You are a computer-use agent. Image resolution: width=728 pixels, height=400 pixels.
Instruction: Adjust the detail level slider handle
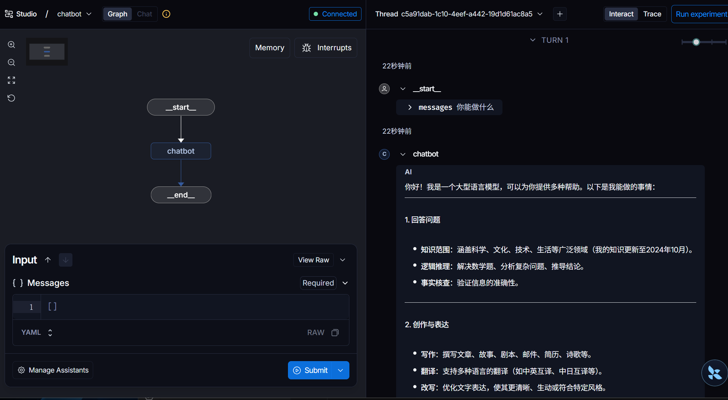[696, 42]
